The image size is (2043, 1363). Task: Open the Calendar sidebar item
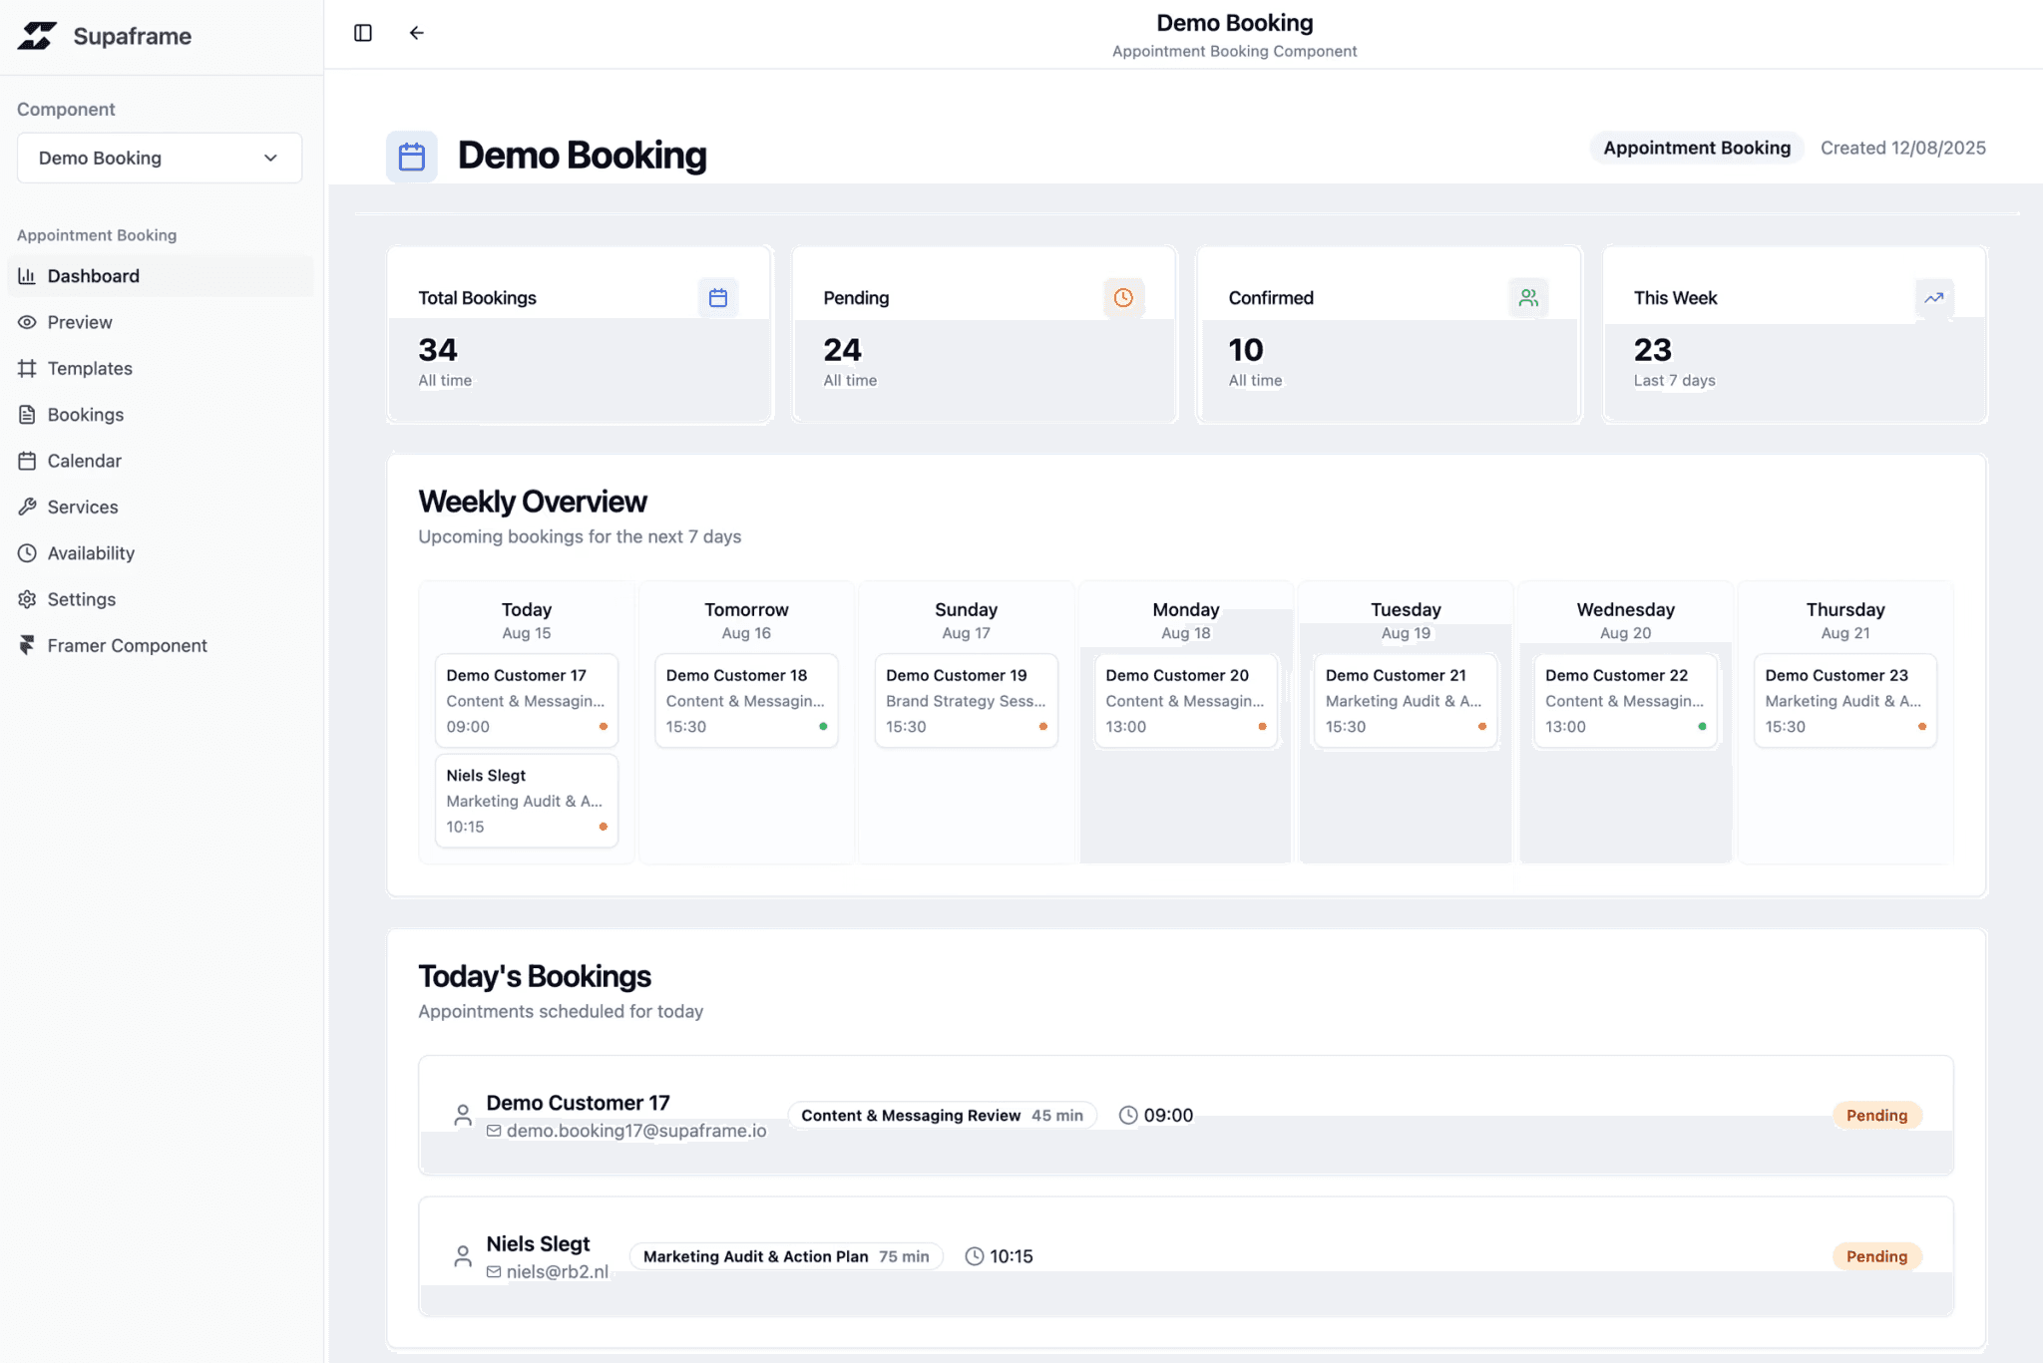(85, 461)
